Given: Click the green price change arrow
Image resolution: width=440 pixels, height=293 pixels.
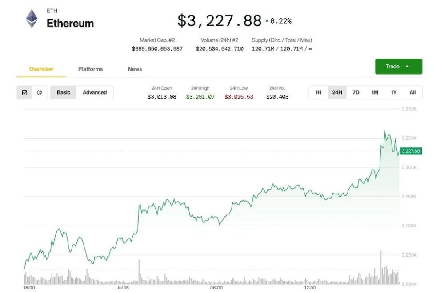Looking at the screenshot, I should click(x=267, y=21).
